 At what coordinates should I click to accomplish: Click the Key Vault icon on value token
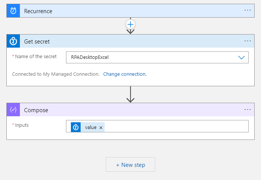[x=76, y=127]
